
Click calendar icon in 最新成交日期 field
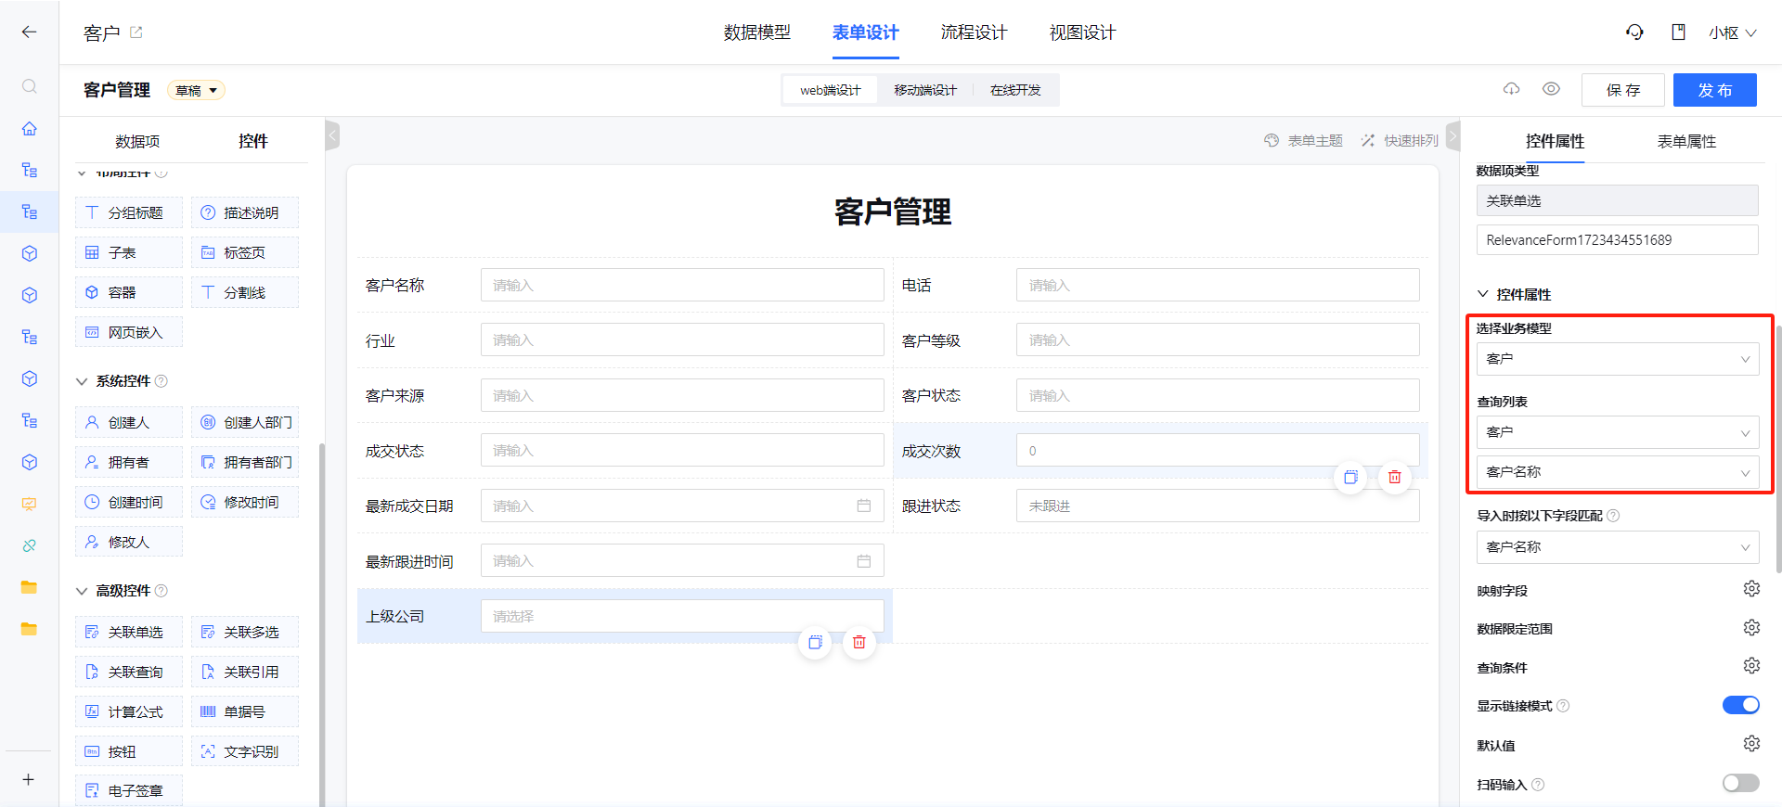863,506
